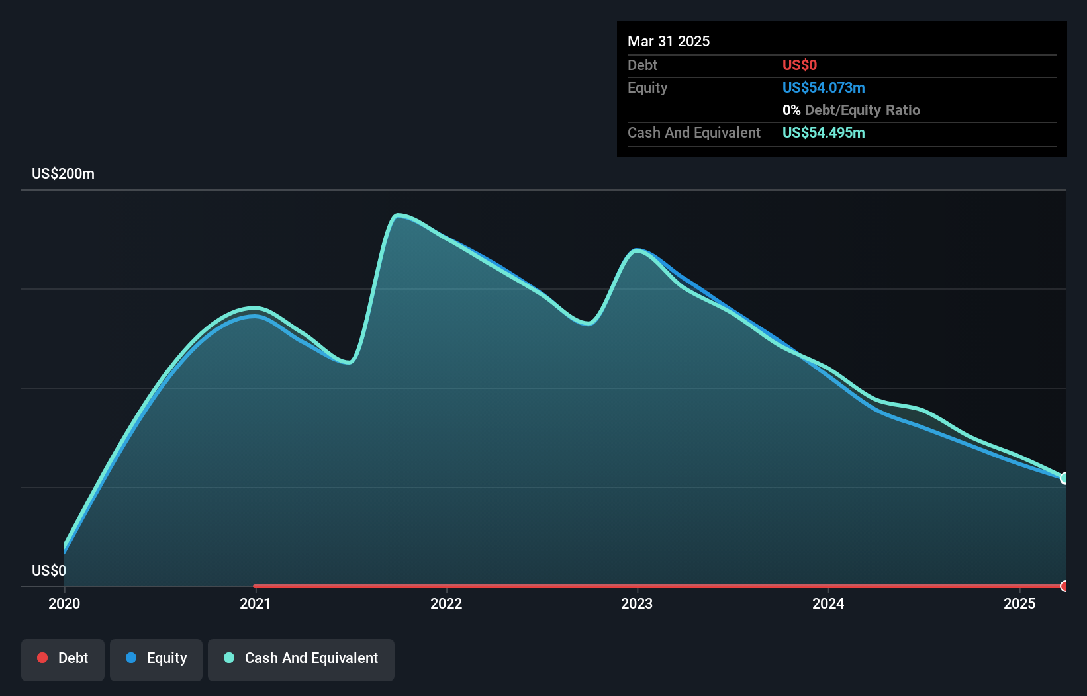Click the 2025 x-axis label
The image size is (1087, 696).
click(x=1019, y=603)
